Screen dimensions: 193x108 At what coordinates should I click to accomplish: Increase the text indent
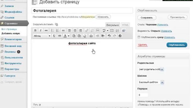(103, 36)
